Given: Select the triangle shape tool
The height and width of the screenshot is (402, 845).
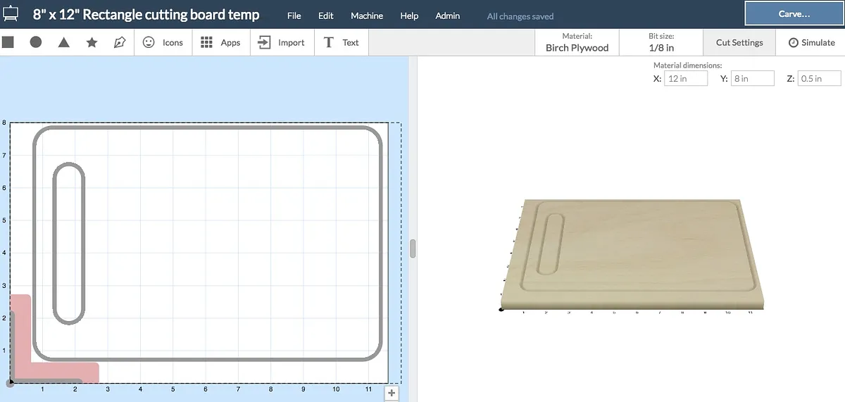Looking at the screenshot, I should pos(63,42).
